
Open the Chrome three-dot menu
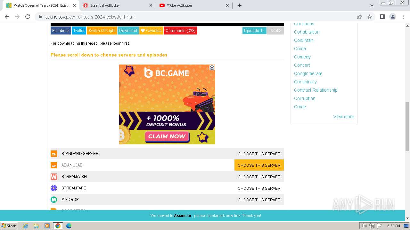pos(403,17)
